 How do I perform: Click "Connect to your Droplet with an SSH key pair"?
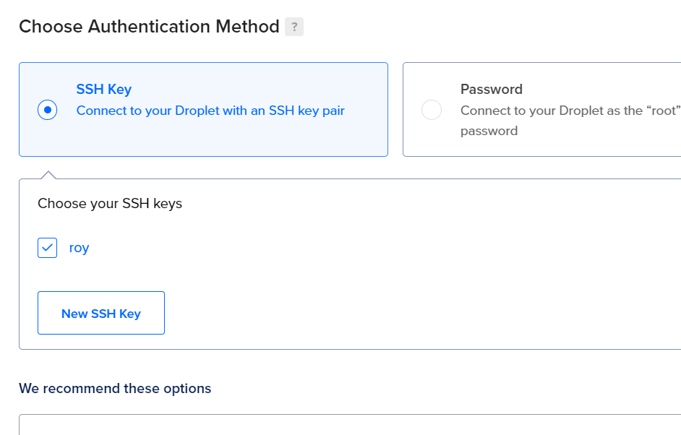210,111
